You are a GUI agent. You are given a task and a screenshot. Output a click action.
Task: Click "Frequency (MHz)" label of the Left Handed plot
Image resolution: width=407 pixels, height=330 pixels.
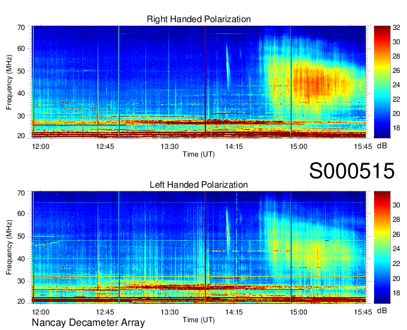pyautogui.click(x=9, y=247)
